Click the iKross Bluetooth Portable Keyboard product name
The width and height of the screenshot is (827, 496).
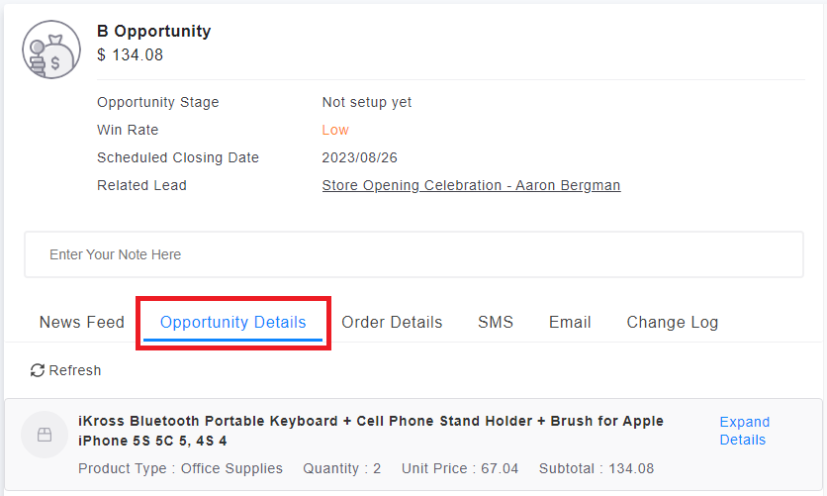point(371,431)
